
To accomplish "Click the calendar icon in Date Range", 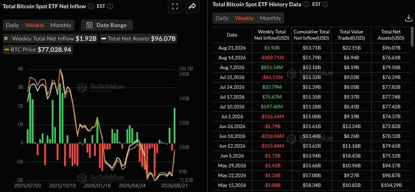I will click(x=89, y=25).
